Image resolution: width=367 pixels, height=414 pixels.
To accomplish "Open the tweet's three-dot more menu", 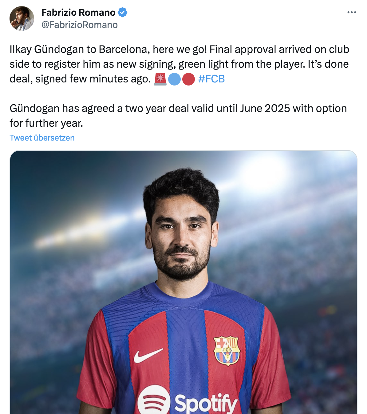I will (x=351, y=13).
